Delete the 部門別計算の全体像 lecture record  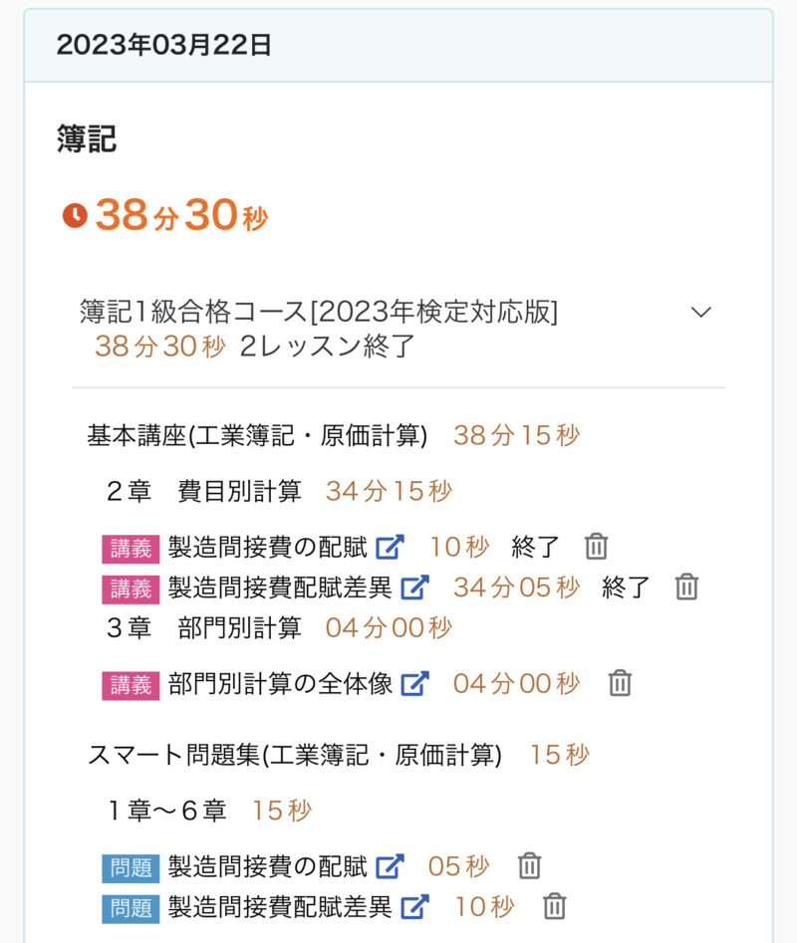click(x=620, y=684)
